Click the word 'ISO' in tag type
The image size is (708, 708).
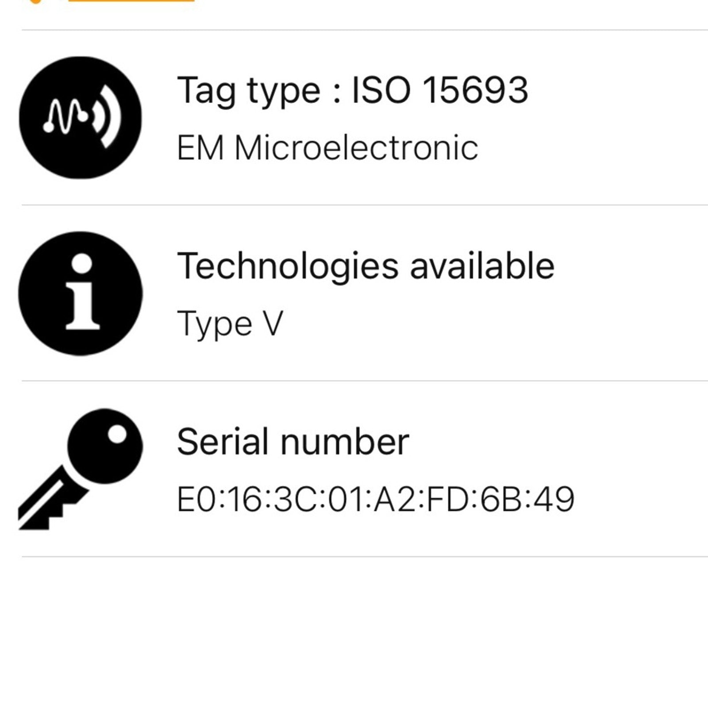[381, 90]
